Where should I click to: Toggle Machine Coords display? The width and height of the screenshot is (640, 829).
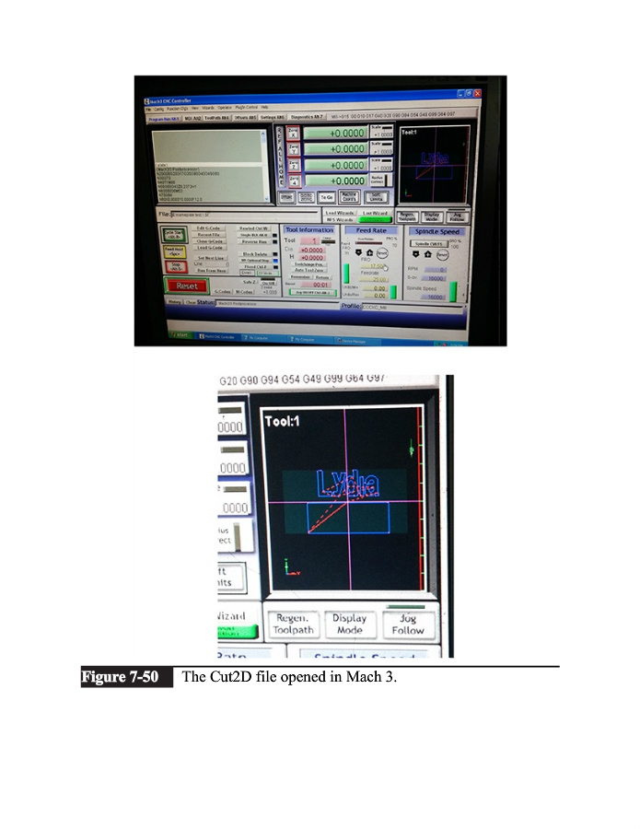(350, 197)
